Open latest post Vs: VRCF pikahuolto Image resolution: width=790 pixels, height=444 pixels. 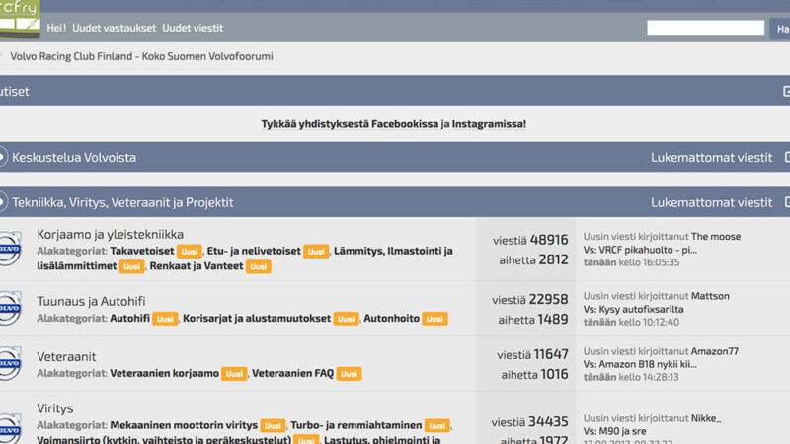(x=640, y=250)
